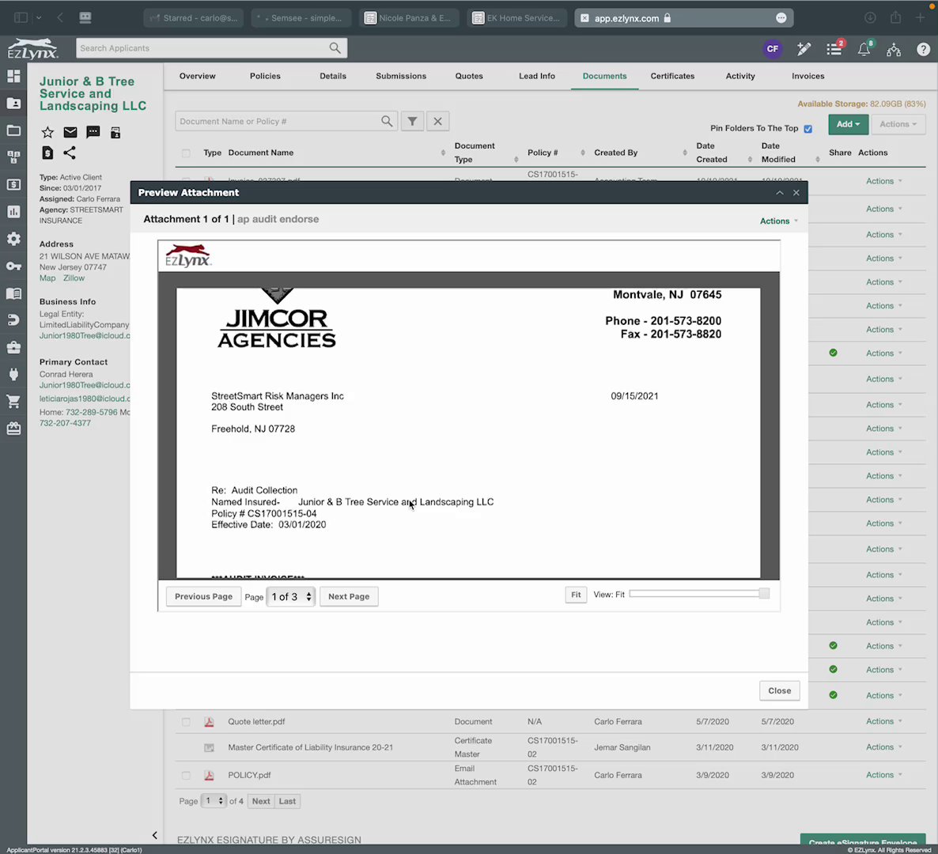This screenshot has height=854, width=938.
Task: Open Actions dropdown for Quote letter.pdf
Action: click(883, 721)
